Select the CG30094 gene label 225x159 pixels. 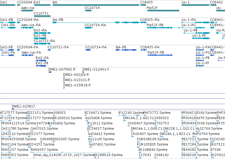coord(25,2)
